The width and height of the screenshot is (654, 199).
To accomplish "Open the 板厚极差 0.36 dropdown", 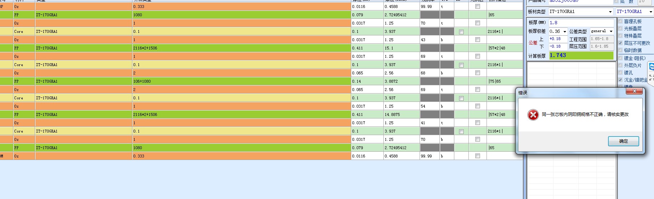I will click(x=565, y=32).
